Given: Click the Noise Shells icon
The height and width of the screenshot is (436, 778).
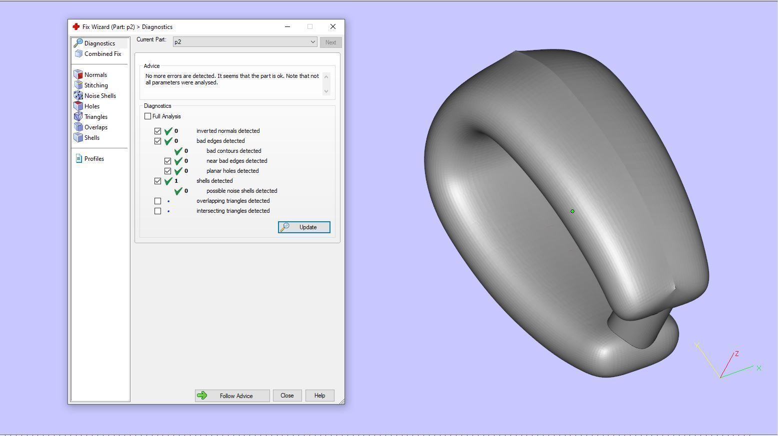Looking at the screenshot, I should [x=78, y=96].
